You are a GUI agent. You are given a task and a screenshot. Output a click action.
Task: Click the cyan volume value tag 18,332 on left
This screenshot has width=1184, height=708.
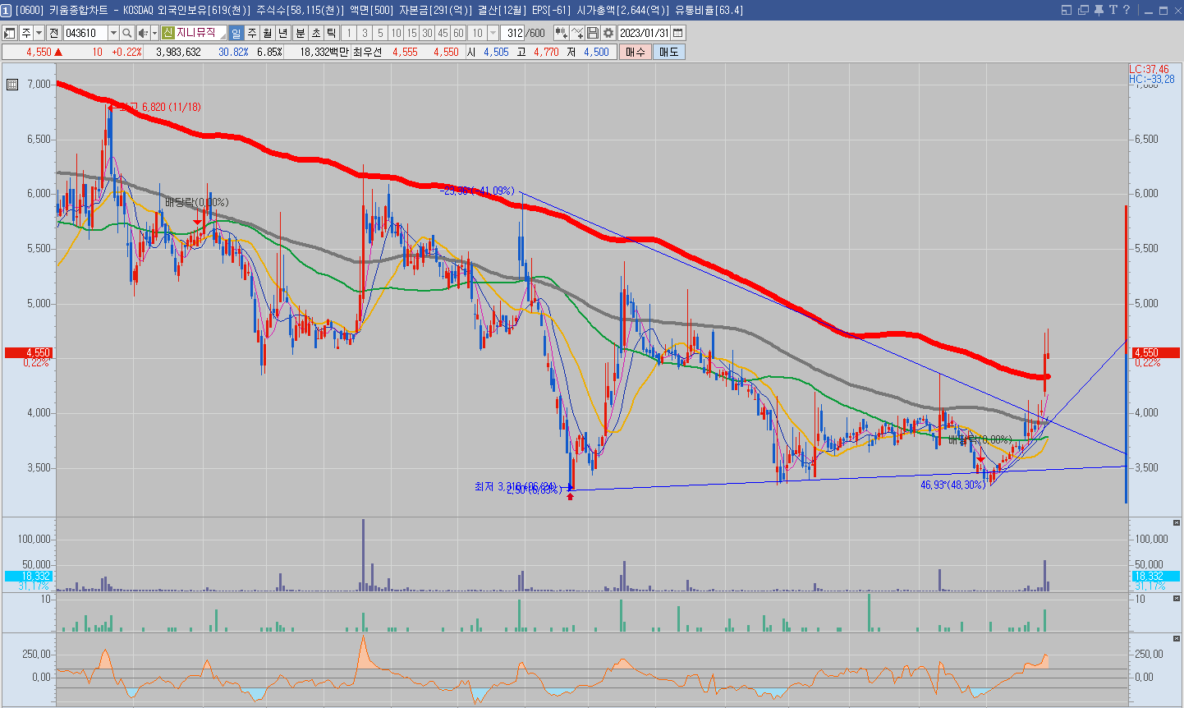(29, 576)
